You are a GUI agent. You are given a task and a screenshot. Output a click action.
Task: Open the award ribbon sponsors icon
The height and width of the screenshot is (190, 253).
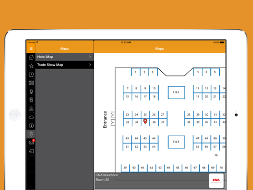[31, 100]
